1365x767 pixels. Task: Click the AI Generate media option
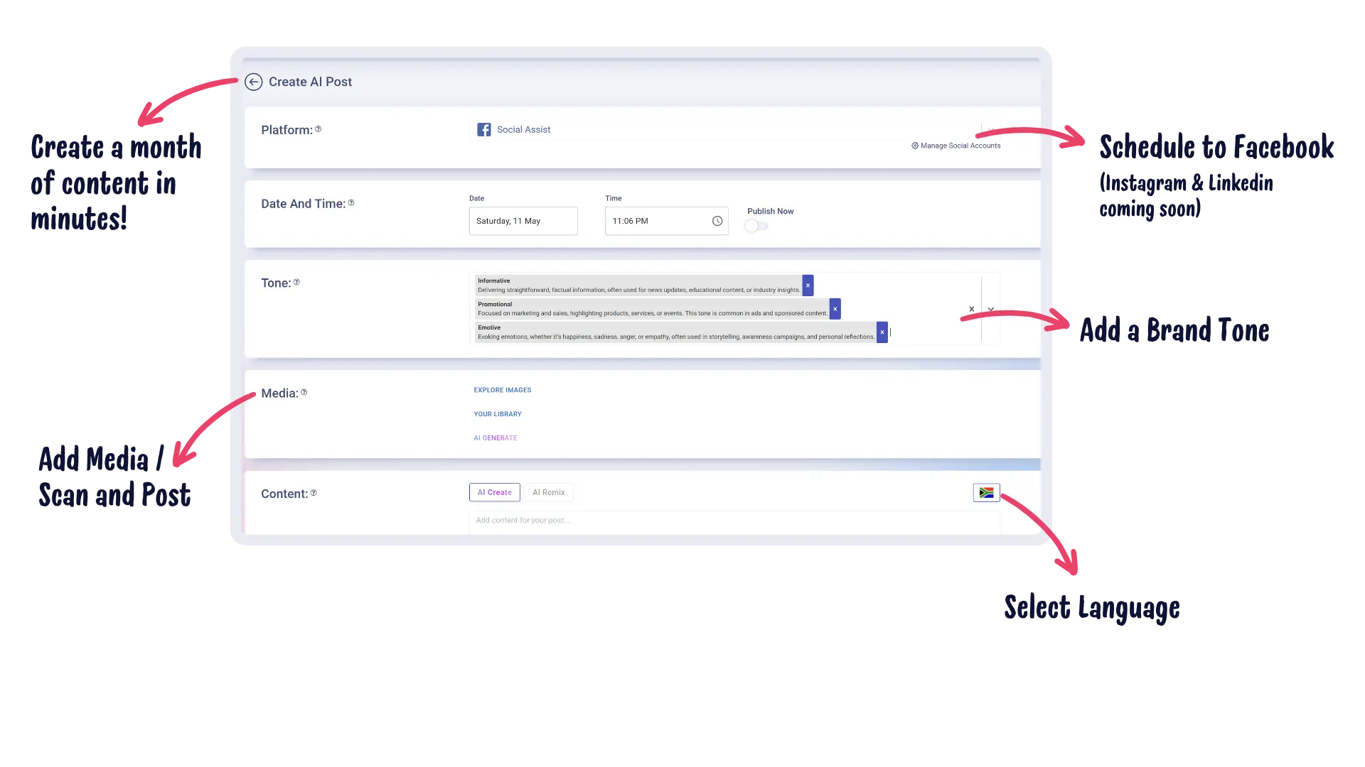point(496,438)
